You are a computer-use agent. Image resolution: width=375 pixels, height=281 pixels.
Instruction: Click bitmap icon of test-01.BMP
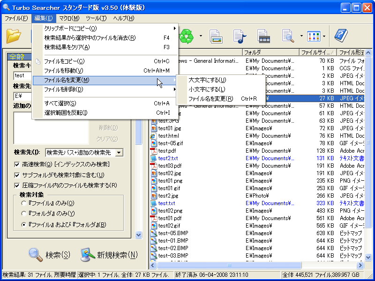(x=154, y=241)
